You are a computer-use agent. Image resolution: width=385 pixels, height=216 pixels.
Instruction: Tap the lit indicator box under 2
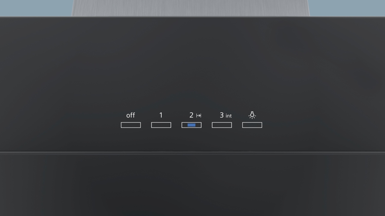(192, 125)
